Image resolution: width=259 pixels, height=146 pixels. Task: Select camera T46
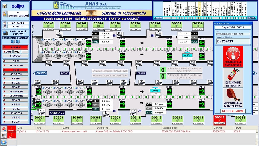(159, 34)
